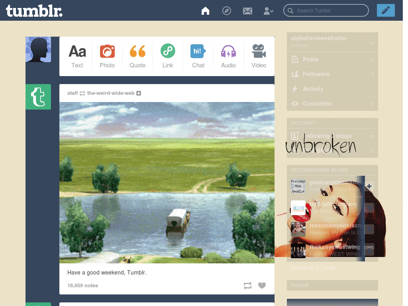Click Explore all of Tumblr
The image size is (408, 306).
[313, 267]
